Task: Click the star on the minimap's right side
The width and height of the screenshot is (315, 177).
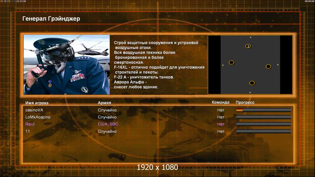Action: click(x=278, y=65)
